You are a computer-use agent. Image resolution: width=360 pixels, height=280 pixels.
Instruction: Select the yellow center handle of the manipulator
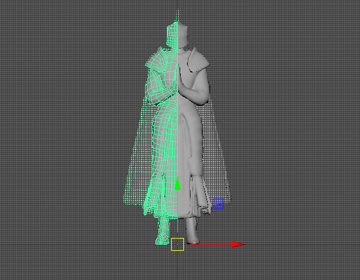pos(177,245)
